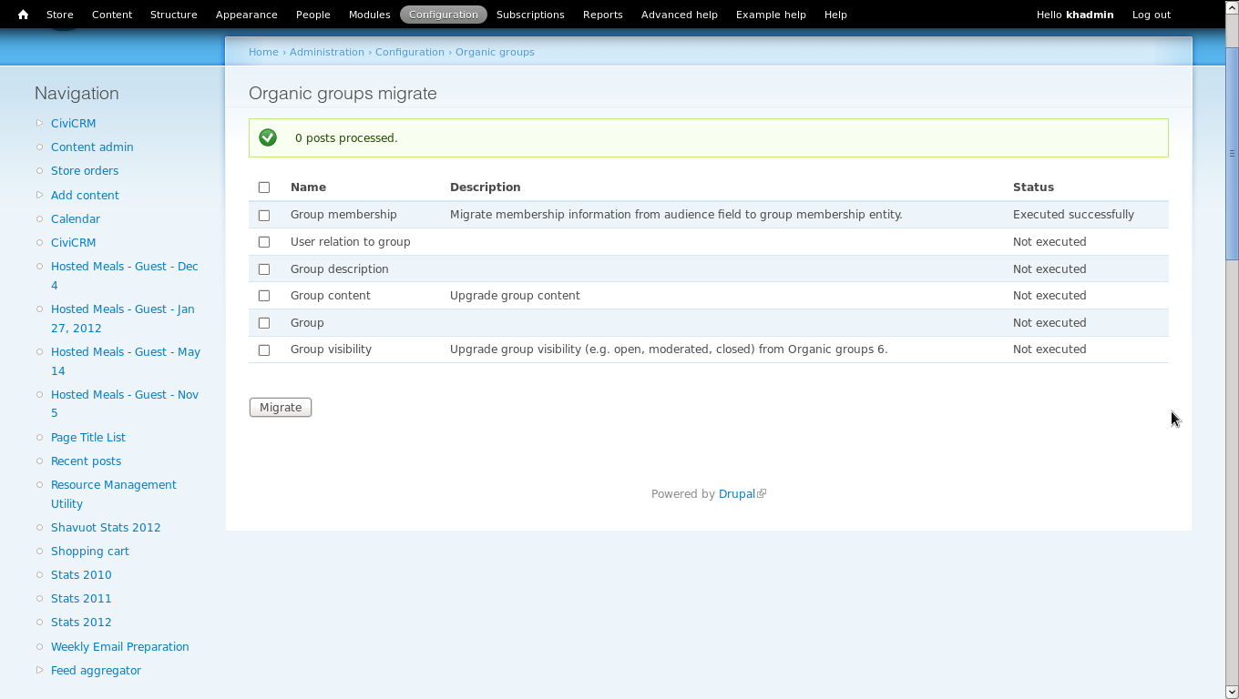Go to Configuration in the breadcrumb
1239x699 pixels.
pyautogui.click(x=409, y=52)
